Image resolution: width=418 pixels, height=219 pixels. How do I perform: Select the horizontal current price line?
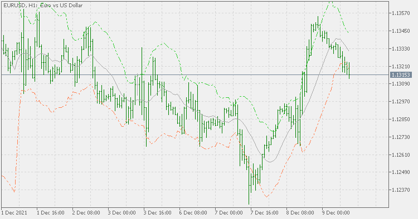coord(195,74)
